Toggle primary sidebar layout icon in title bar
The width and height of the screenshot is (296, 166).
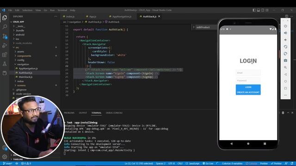tap(254, 10)
